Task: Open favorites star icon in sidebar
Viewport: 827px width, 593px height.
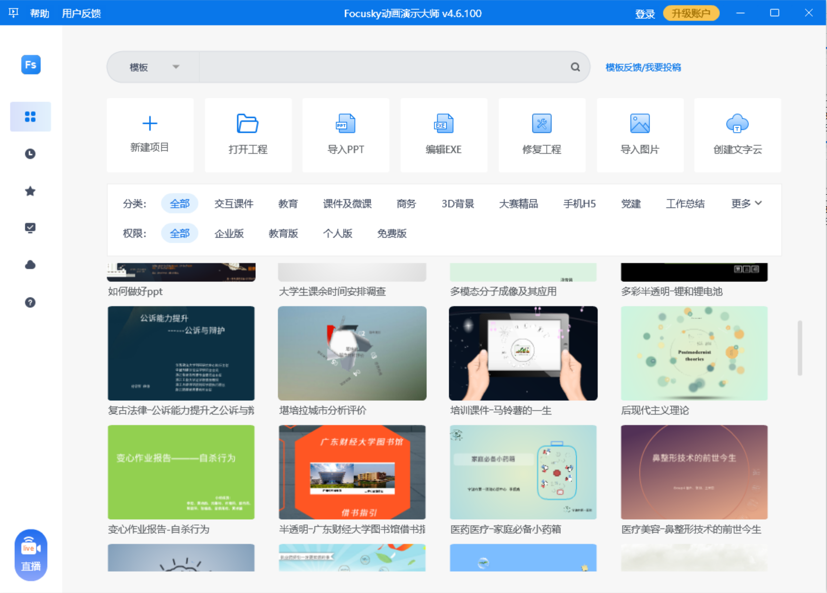Action: click(x=30, y=191)
